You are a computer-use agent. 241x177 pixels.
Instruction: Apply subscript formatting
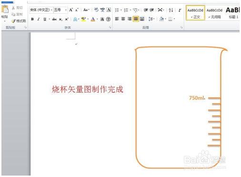[x=60, y=19]
